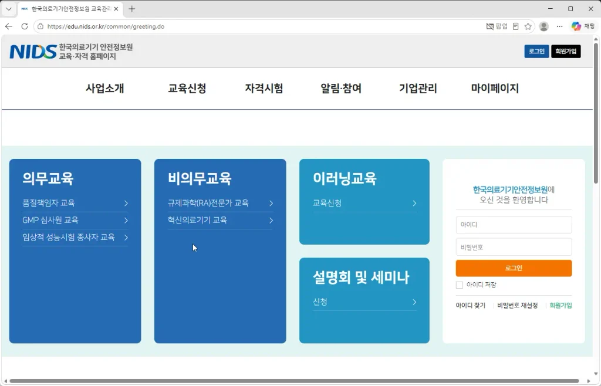Image resolution: width=601 pixels, height=386 pixels.
Task: Open the 사업소개 menu
Action: (104, 89)
